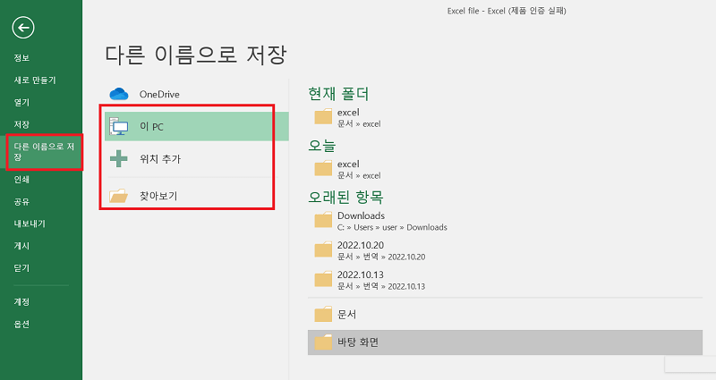Open the excel folder name under 오늘
The image size is (716, 380).
pyautogui.click(x=348, y=164)
